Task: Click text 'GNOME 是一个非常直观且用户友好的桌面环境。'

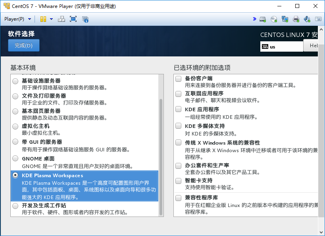Action: point(77,166)
